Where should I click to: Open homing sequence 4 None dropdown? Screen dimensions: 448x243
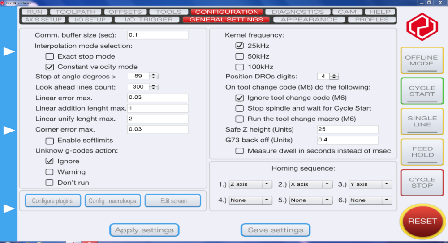click(250, 200)
